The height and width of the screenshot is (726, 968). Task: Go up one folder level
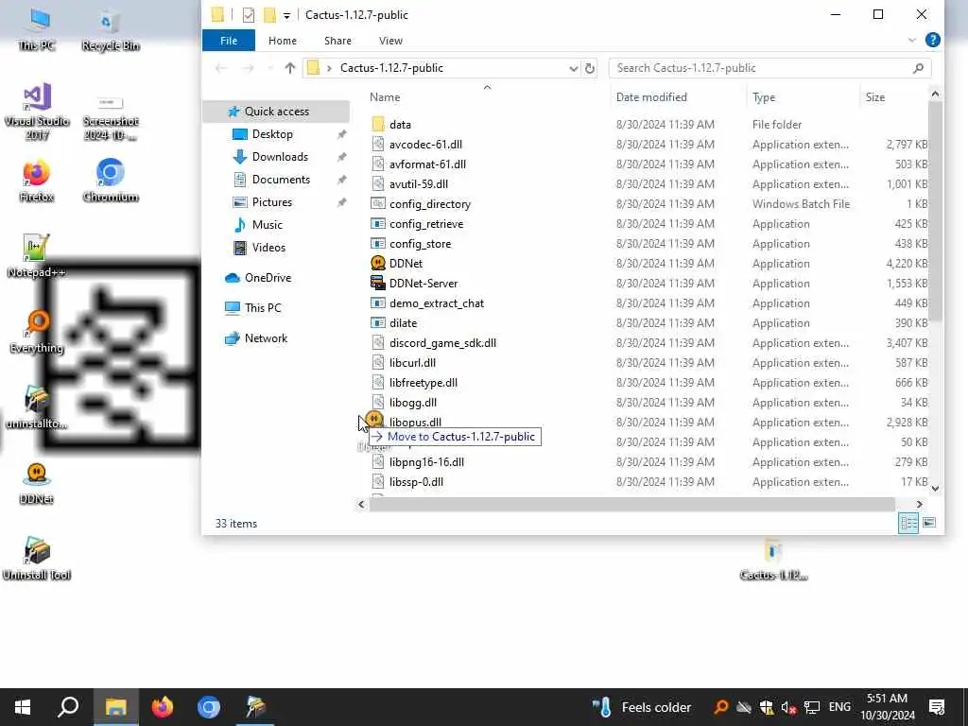click(x=289, y=68)
